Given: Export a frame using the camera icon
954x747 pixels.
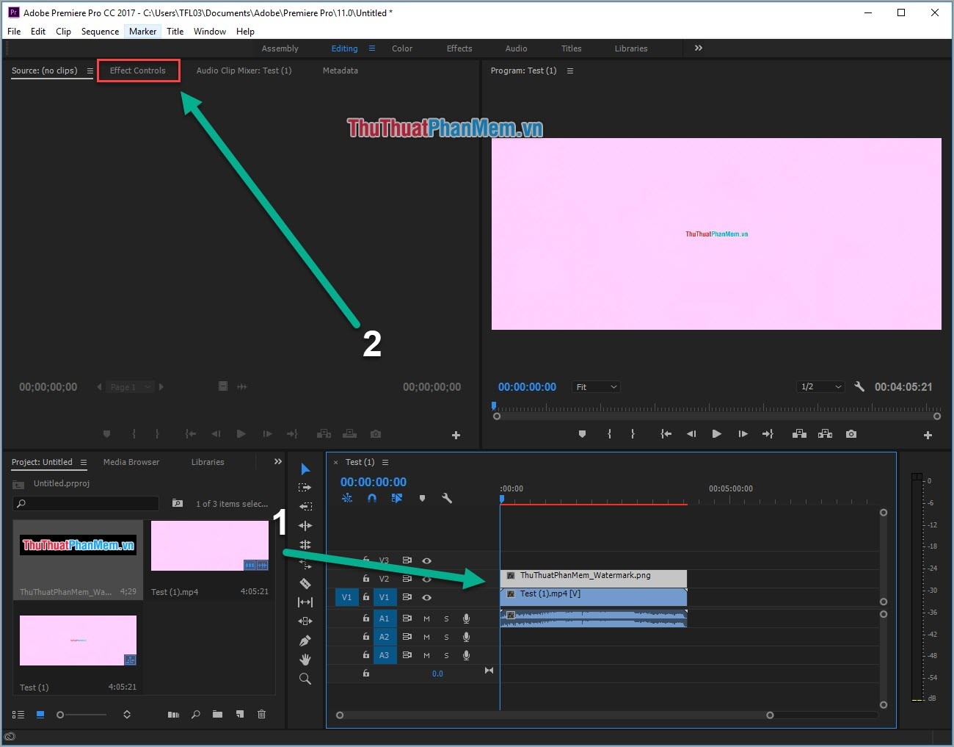Looking at the screenshot, I should click(851, 434).
